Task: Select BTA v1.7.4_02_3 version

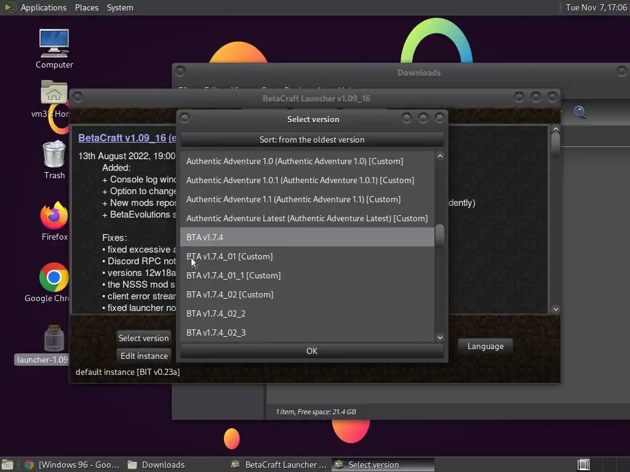Action: click(307, 332)
